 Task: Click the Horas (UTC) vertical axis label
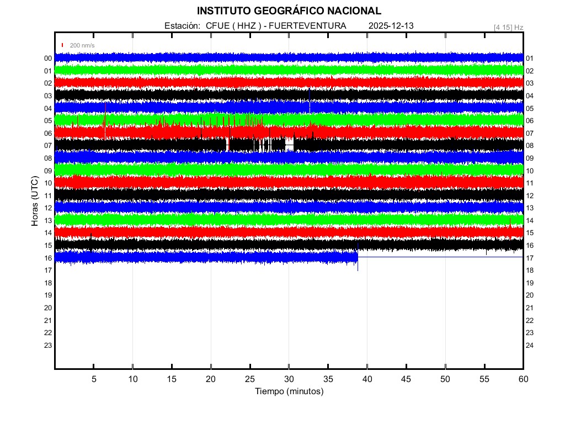(35, 202)
